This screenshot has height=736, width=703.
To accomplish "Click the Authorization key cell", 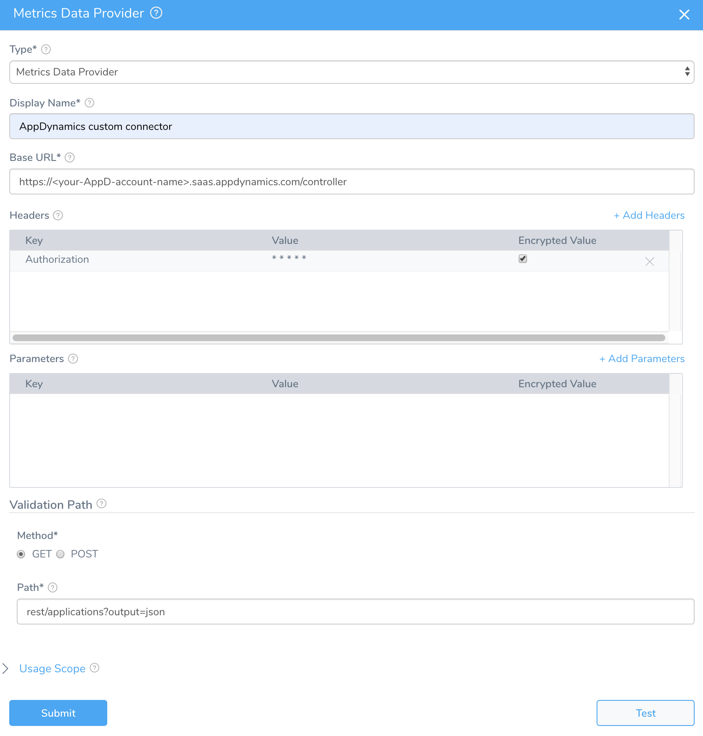I will tap(57, 259).
